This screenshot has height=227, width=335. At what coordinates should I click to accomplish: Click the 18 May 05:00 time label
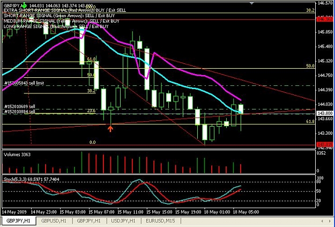tap(245, 212)
